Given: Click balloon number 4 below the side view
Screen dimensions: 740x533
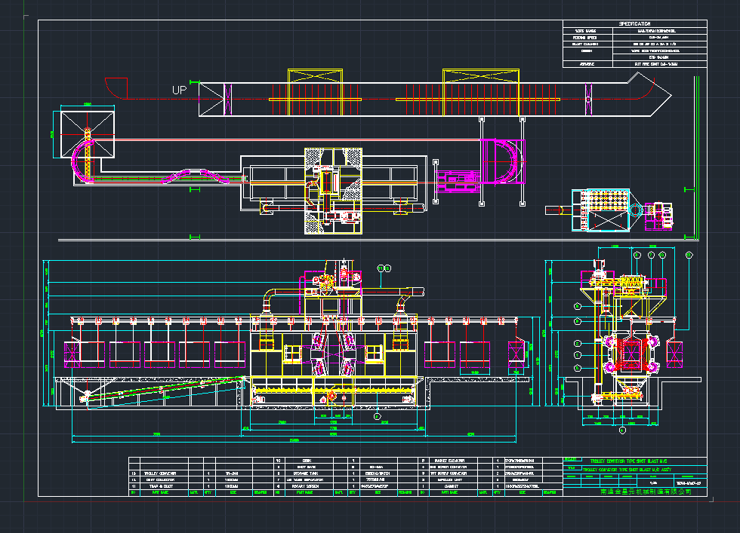Looking at the screenshot, I should click(x=622, y=430).
